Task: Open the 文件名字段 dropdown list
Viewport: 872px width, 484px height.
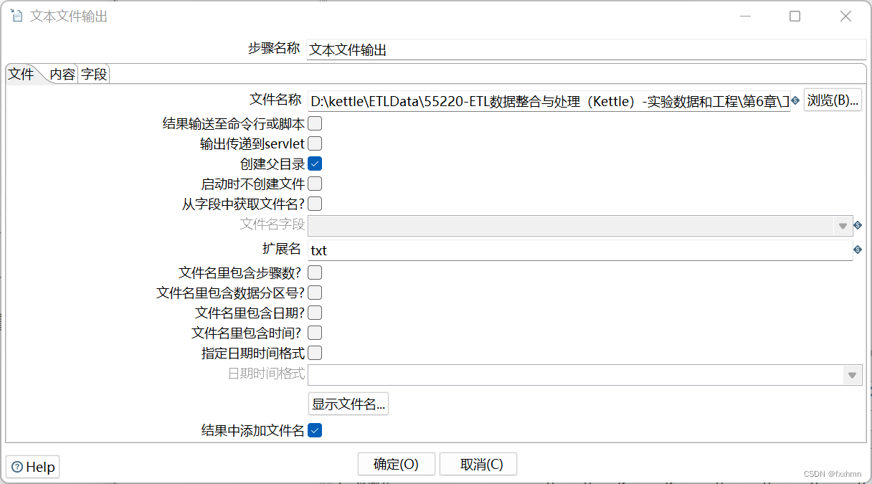Action: (843, 225)
